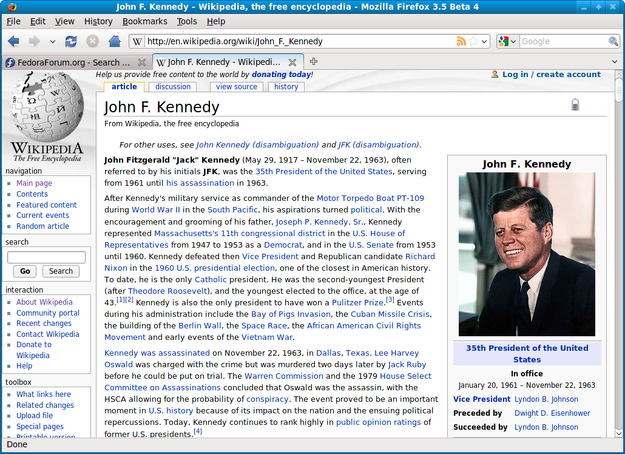Click the 35th President of the United States infobox link
The width and height of the screenshot is (625, 454).
(527, 354)
